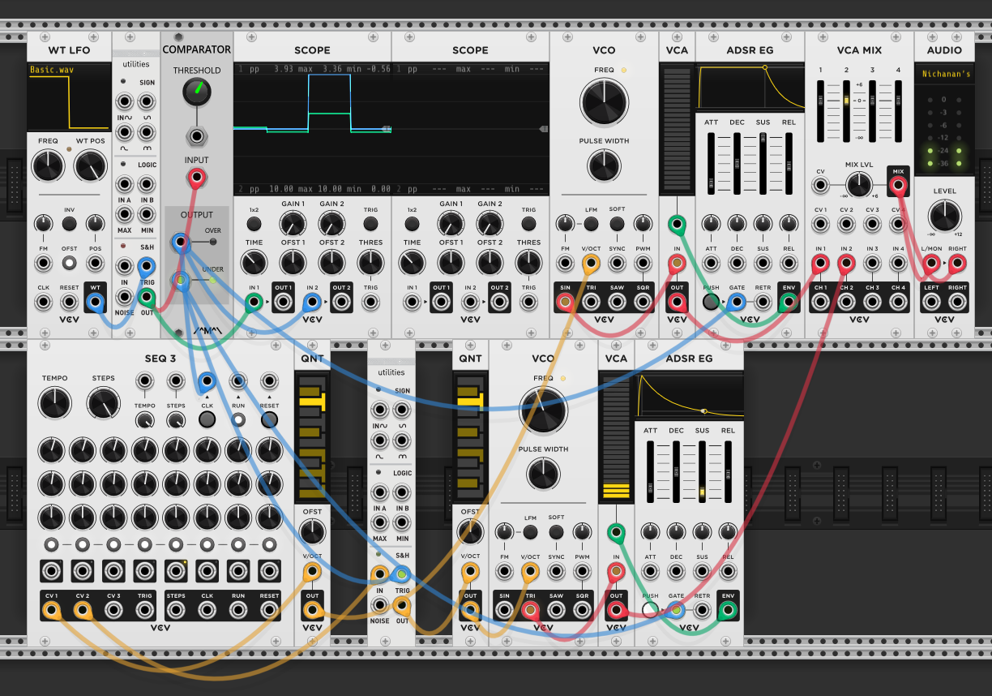Click the CLK input jack on WT LFO
This screenshot has height=696, width=992.
43,303
